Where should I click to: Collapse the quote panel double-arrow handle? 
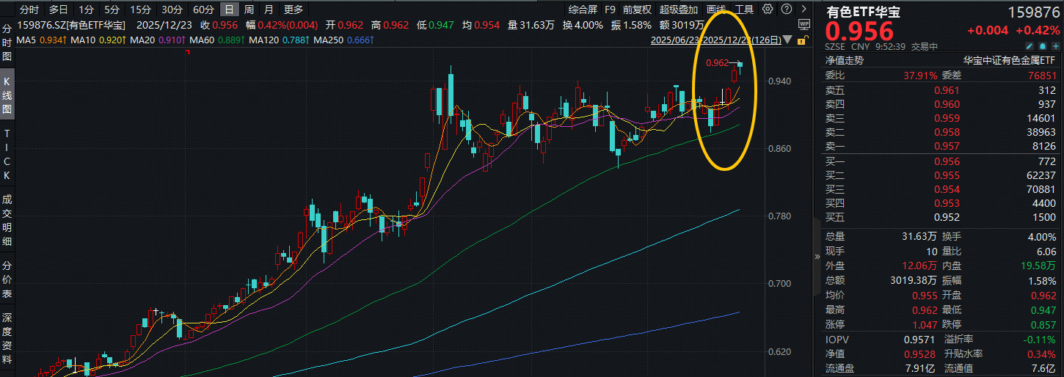coord(817,257)
